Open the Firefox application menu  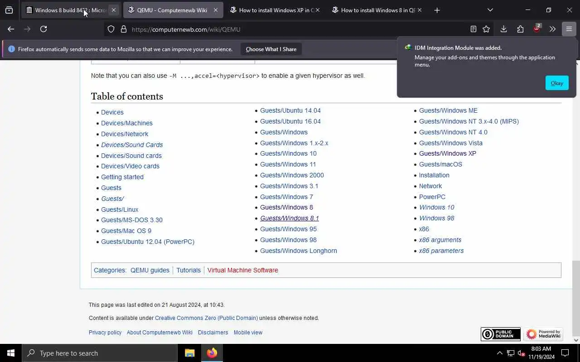pyautogui.click(x=569, y=29)
